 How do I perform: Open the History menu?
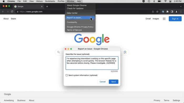pos(39,1)
